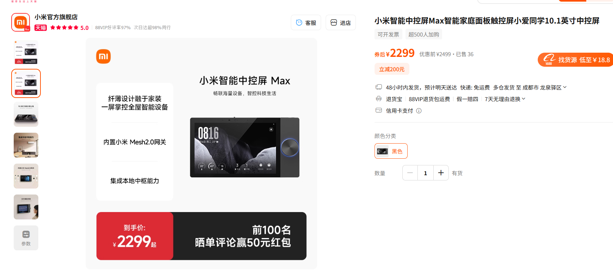The width and height of the screenshot is (613, 270).
Task: Click the credit card payment icon
Action: [x=379, y=110]
